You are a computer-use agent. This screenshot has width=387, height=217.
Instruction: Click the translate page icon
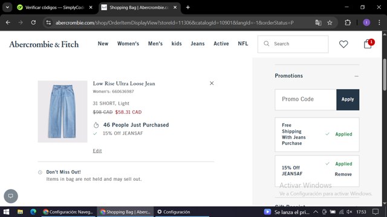(x=318, y=23)
